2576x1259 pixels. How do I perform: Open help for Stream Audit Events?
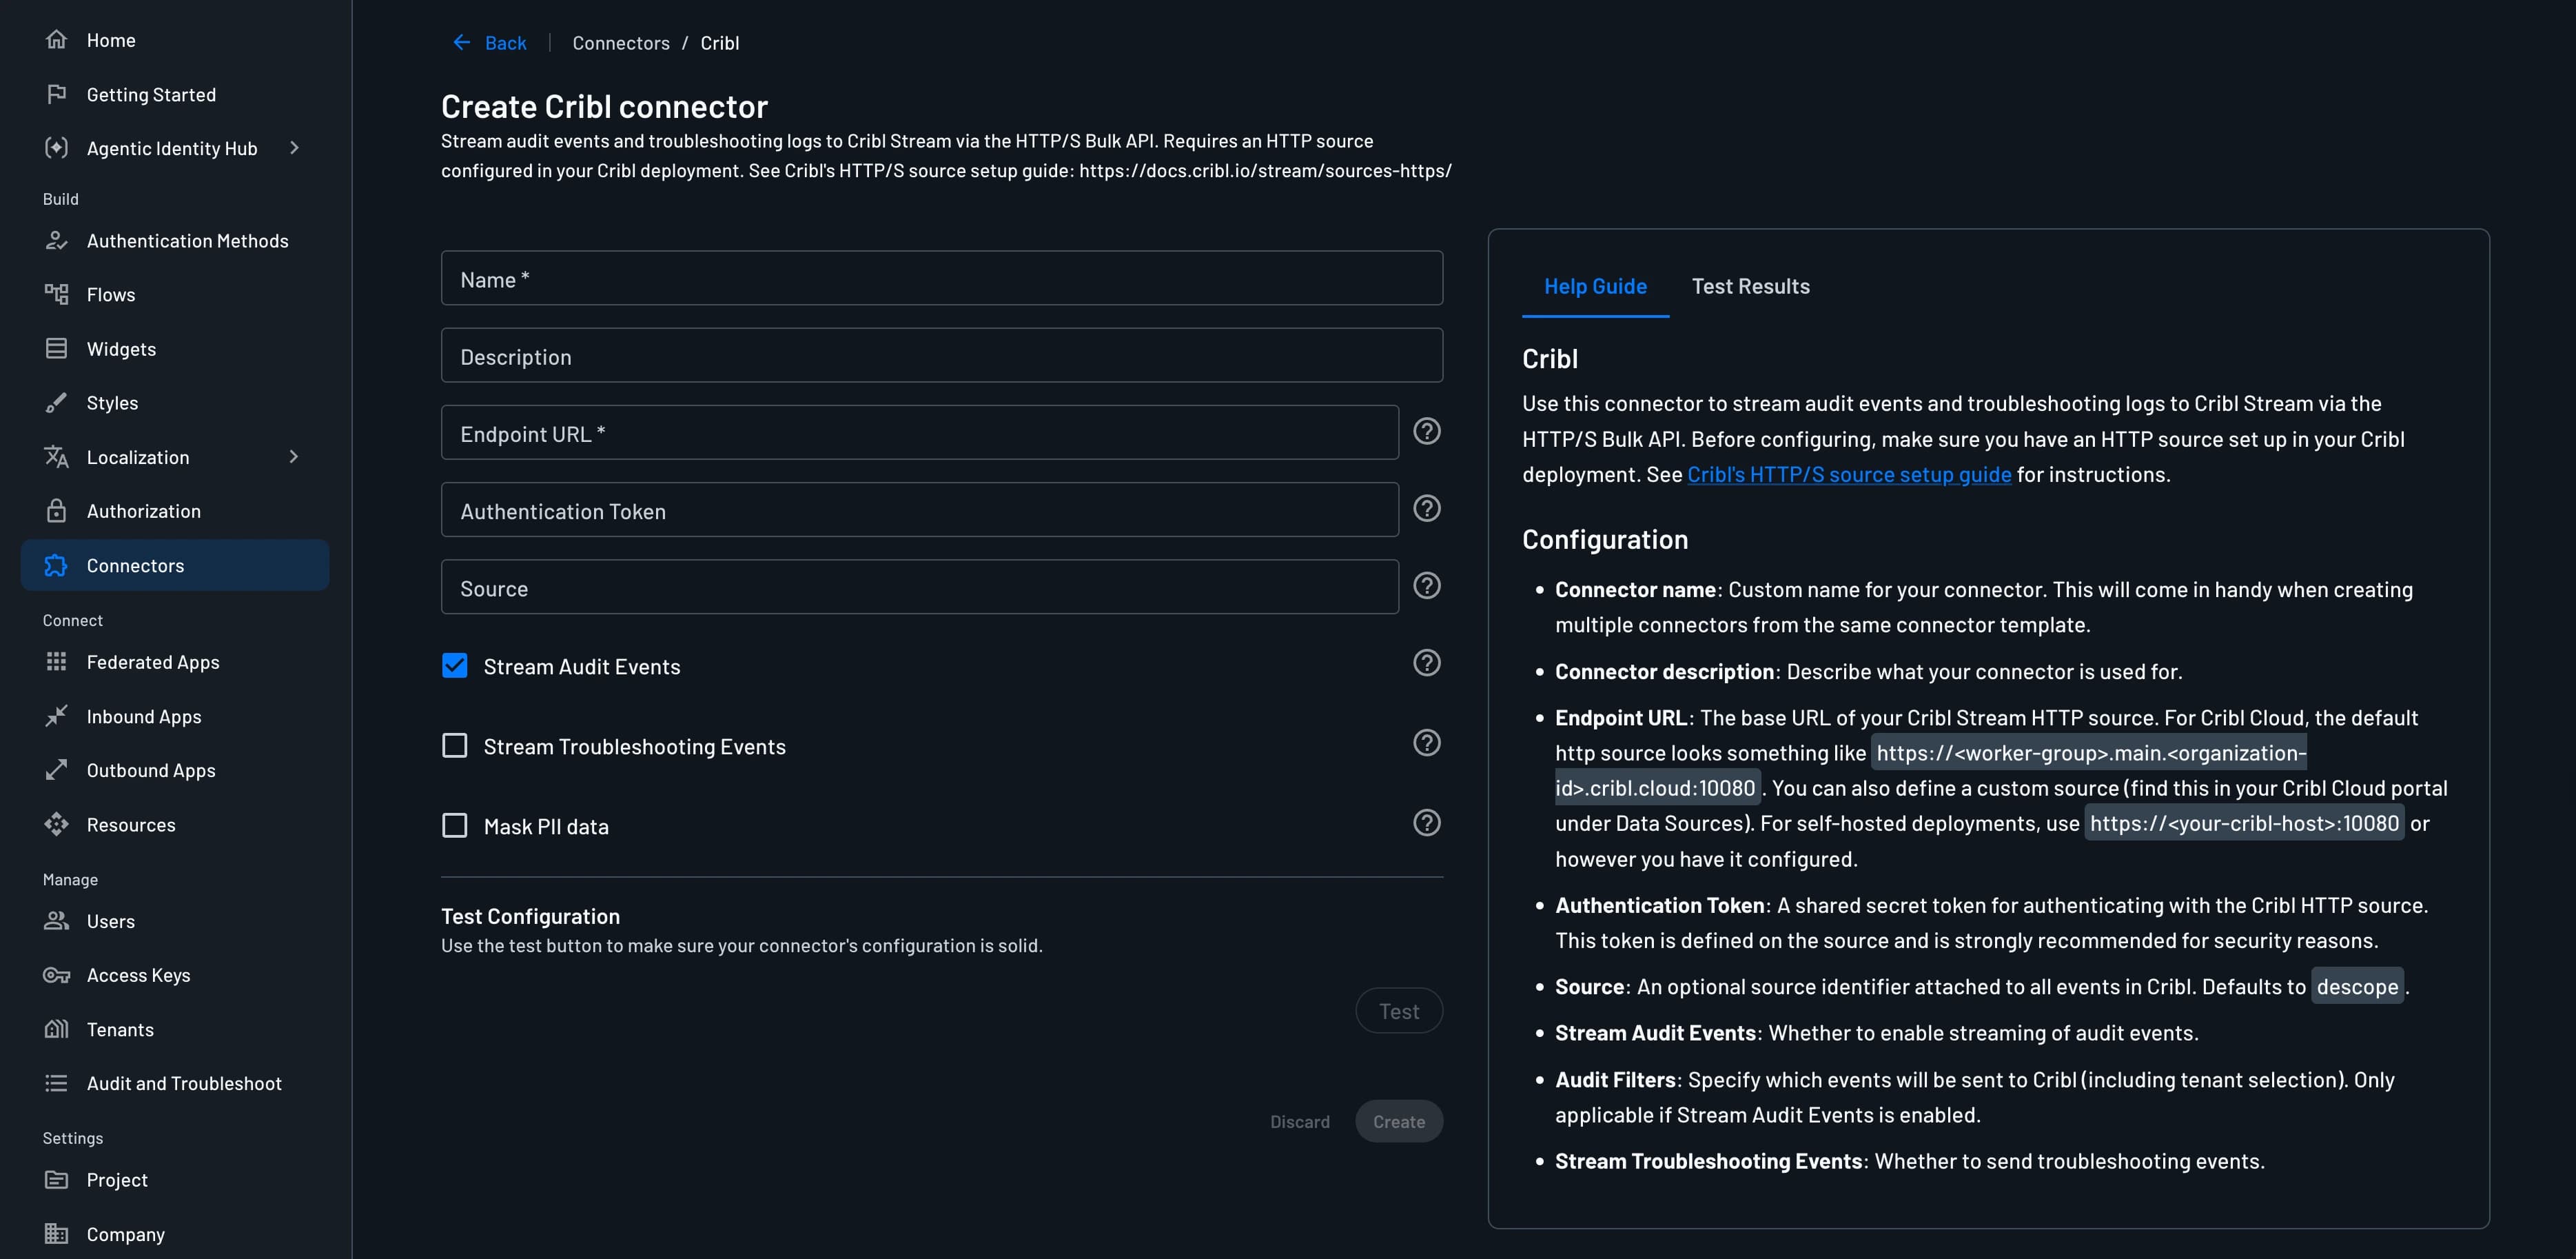tap(1427, 663)
